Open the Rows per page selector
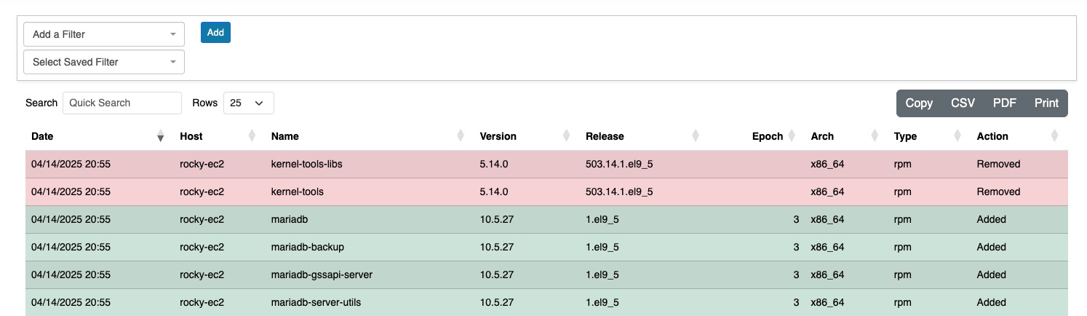The width and height of the screenshot is (1087, 316). tap(248, 103)
